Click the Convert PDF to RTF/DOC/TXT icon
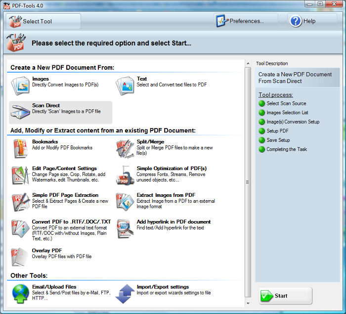The width and height of the screenshot is (346, 314). pos(20,228)
